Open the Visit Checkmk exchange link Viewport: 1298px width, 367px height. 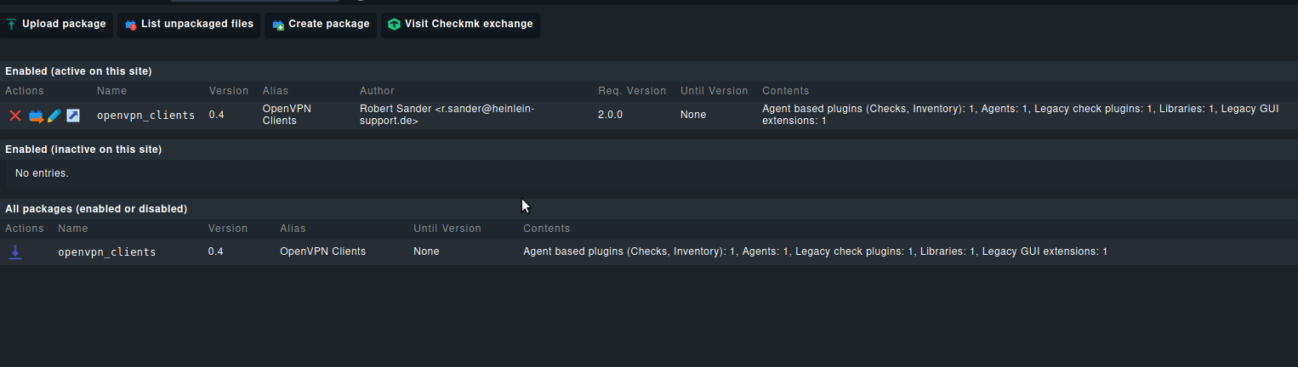469,24
